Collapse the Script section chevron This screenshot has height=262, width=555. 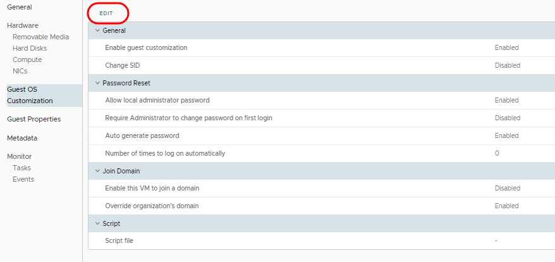tap(97, 223)
